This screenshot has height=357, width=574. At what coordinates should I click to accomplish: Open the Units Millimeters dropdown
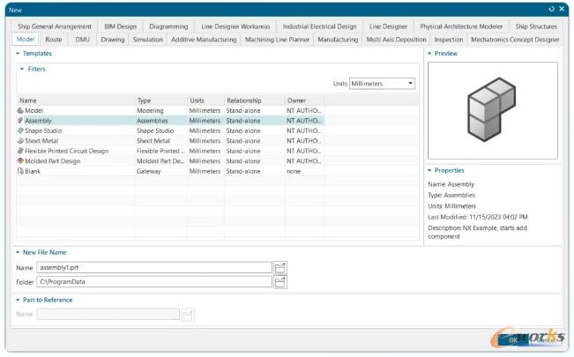[x=382, y=84]
